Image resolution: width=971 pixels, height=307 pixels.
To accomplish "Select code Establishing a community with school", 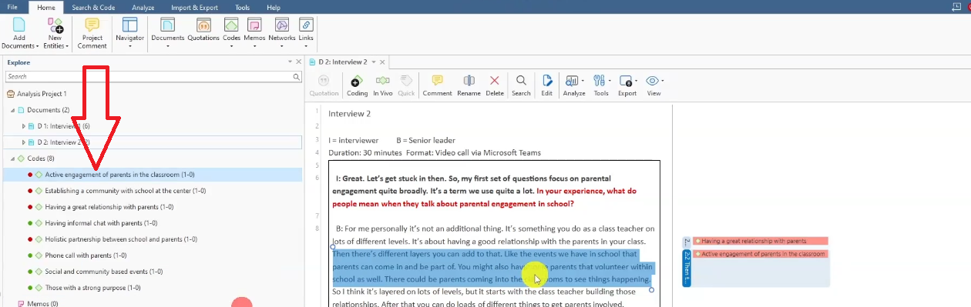I will pos(126,191).
